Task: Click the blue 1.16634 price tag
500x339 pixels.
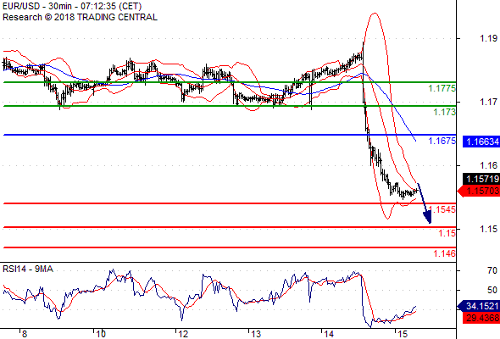Action: pyautogui.click(x=481, y=142)
